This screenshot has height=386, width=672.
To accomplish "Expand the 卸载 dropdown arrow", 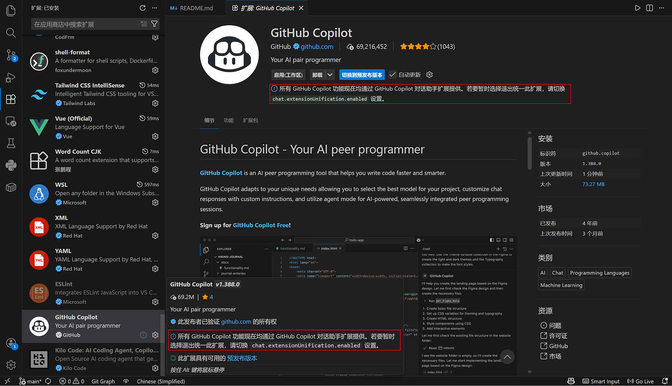I will click(x=330, y=75).
